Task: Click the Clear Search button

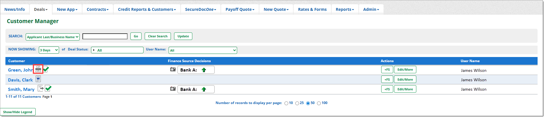Action: point(158,36)
